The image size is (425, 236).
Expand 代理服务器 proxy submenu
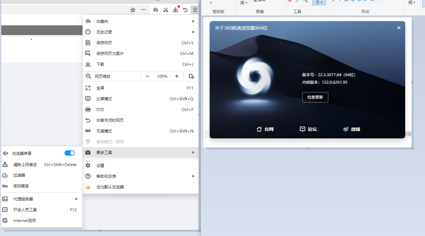coord(41,199)
